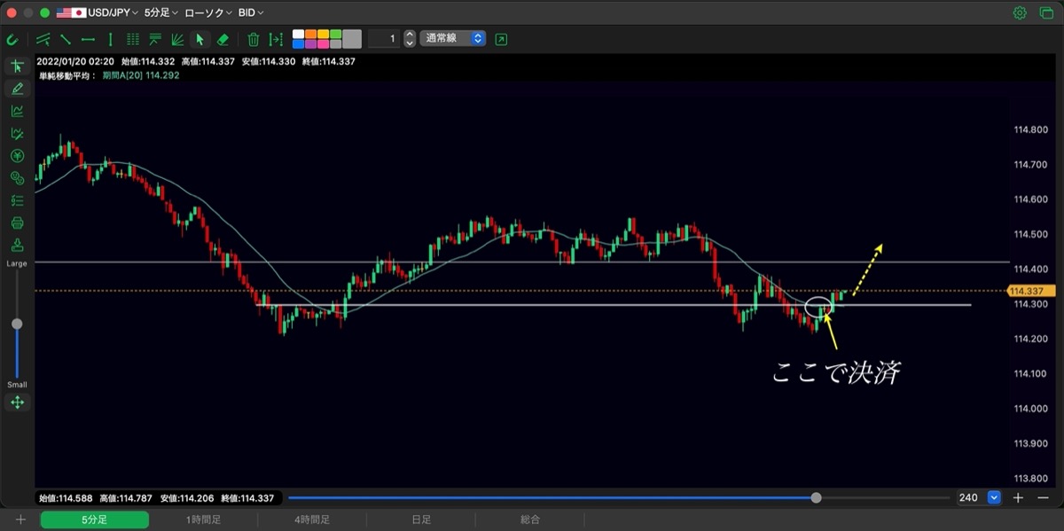This screenshot has width=1064, height=531.
Task: Click the checklist icon in the sidebar
Action: point(17,200)
